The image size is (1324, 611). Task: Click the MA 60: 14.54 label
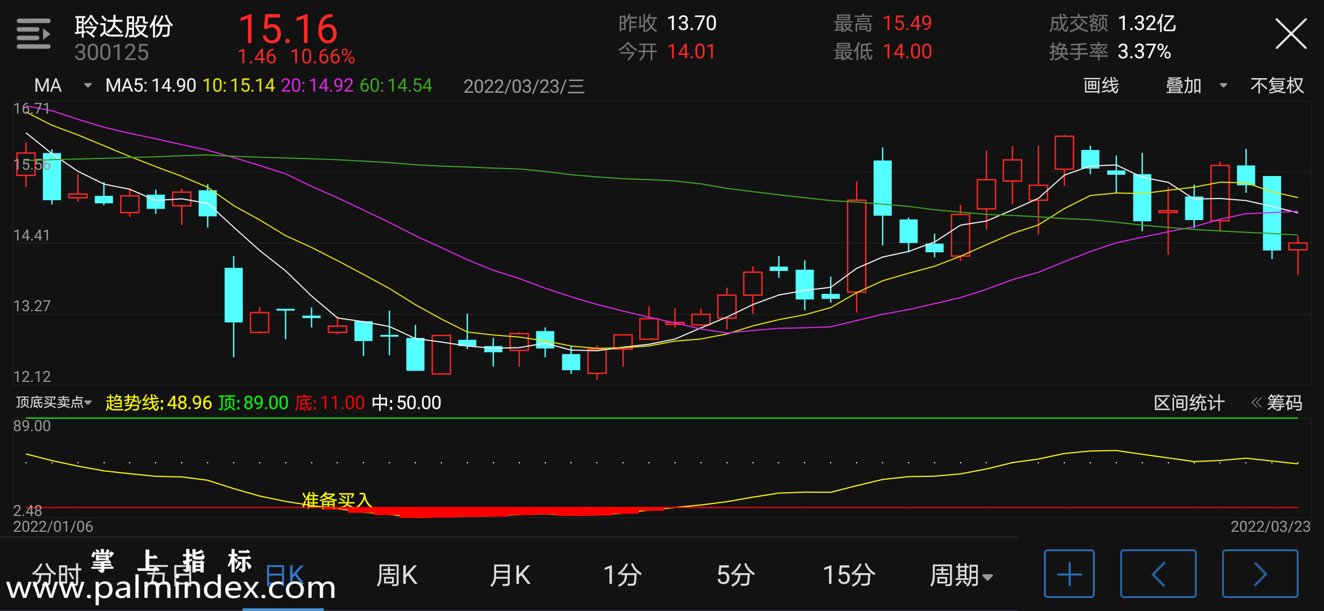(396, 85)
